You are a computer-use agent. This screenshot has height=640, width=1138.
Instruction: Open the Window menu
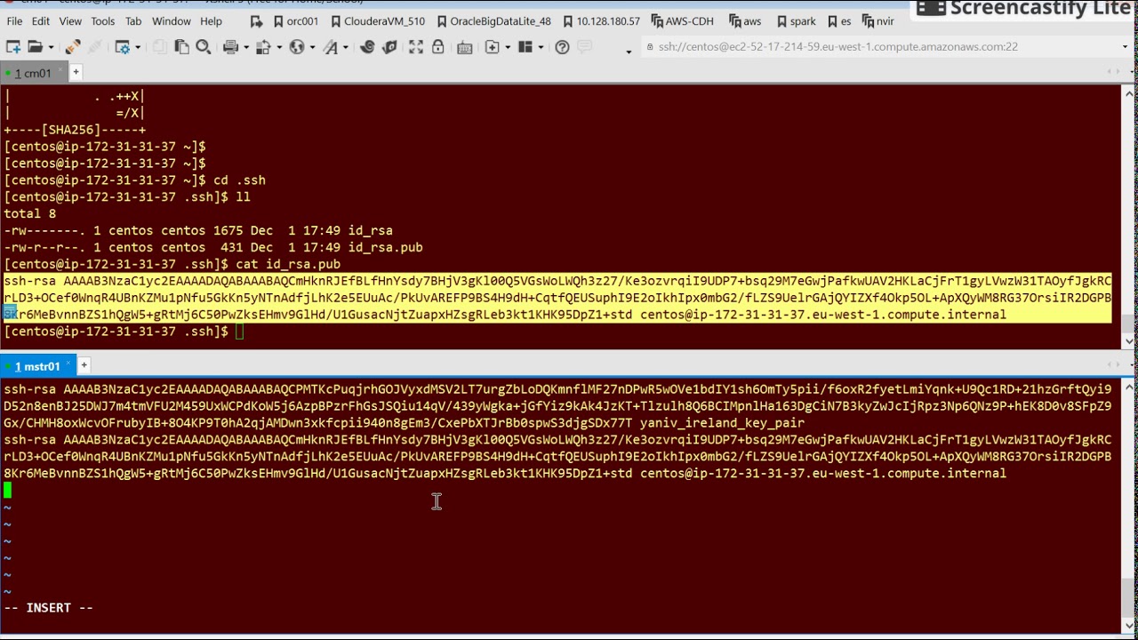tap(171, 20)
